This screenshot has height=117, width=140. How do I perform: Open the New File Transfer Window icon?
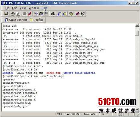[x=64, y=14]
